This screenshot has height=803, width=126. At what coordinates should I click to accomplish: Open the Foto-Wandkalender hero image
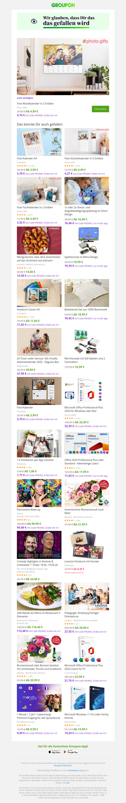63,67
